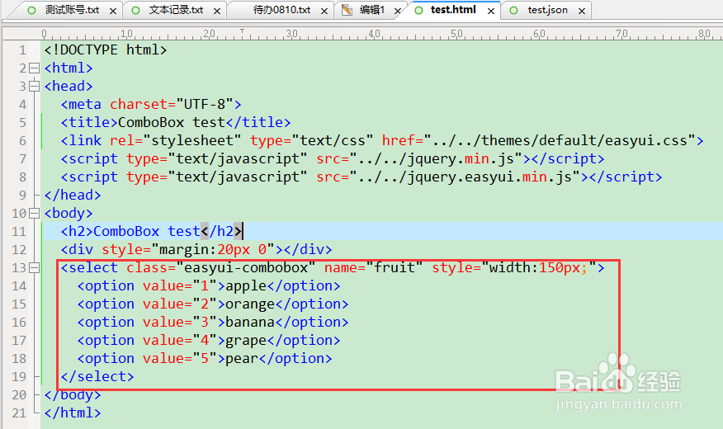Click the banana option text
This screenshot has width=723, height=429.
pos(250,322)
